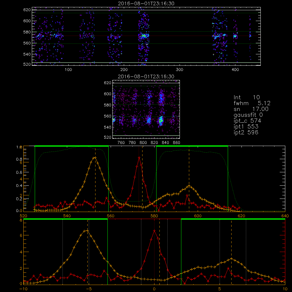Viewport: 292px width, 292px height.
Task: Click x-axis label '780' of the middle spectrogram
Action: 132,143
